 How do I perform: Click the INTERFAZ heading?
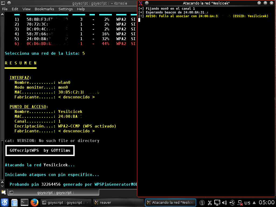pos(19,78)
